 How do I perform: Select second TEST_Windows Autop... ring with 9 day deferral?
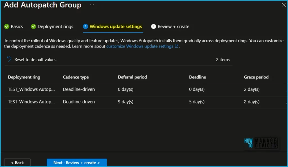[31, 102]
